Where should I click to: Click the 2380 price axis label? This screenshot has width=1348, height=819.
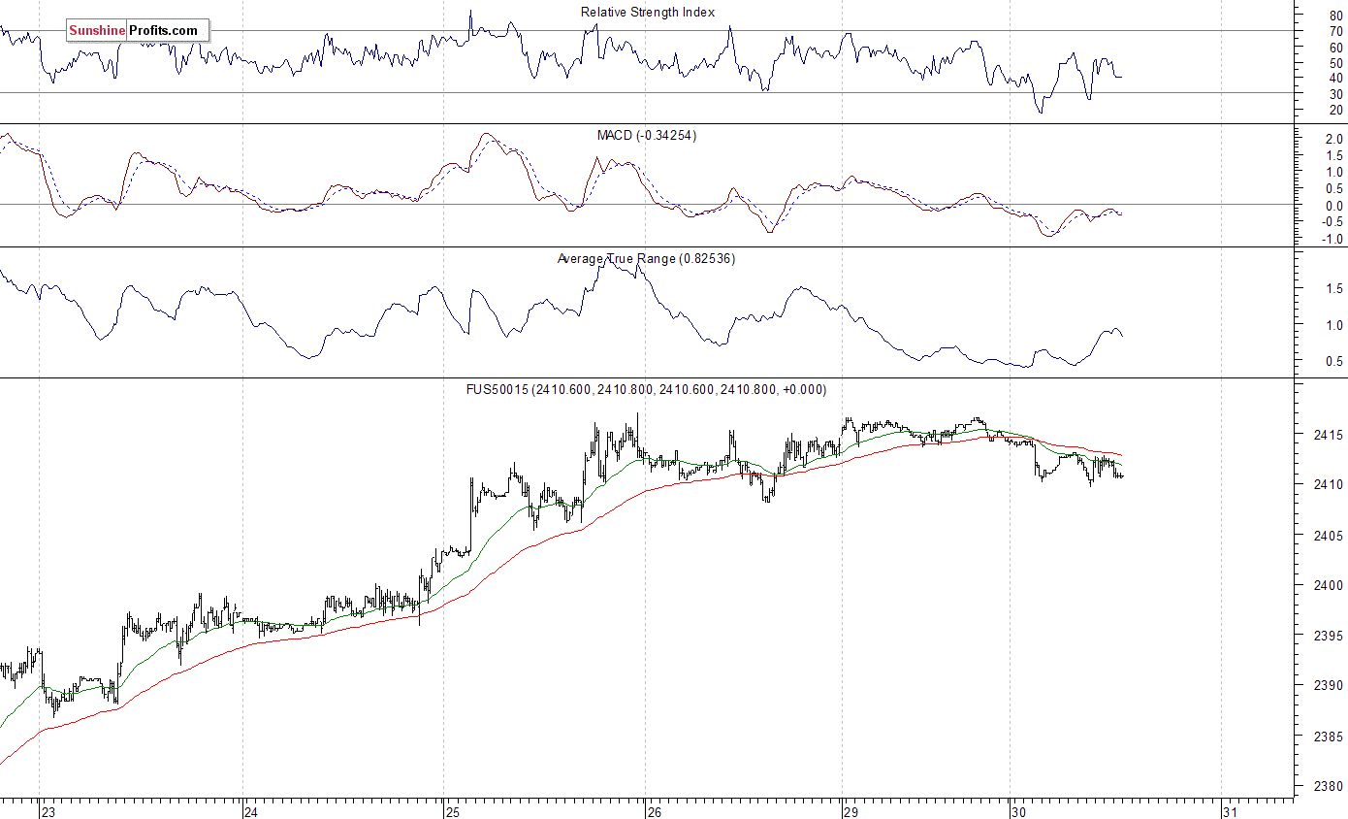coord(1330,787)
